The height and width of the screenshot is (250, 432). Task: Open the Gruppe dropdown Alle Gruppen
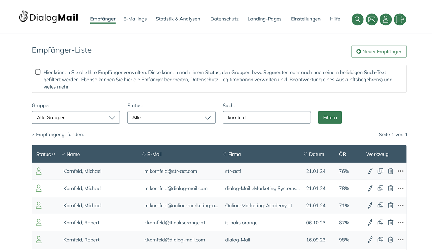76,117
